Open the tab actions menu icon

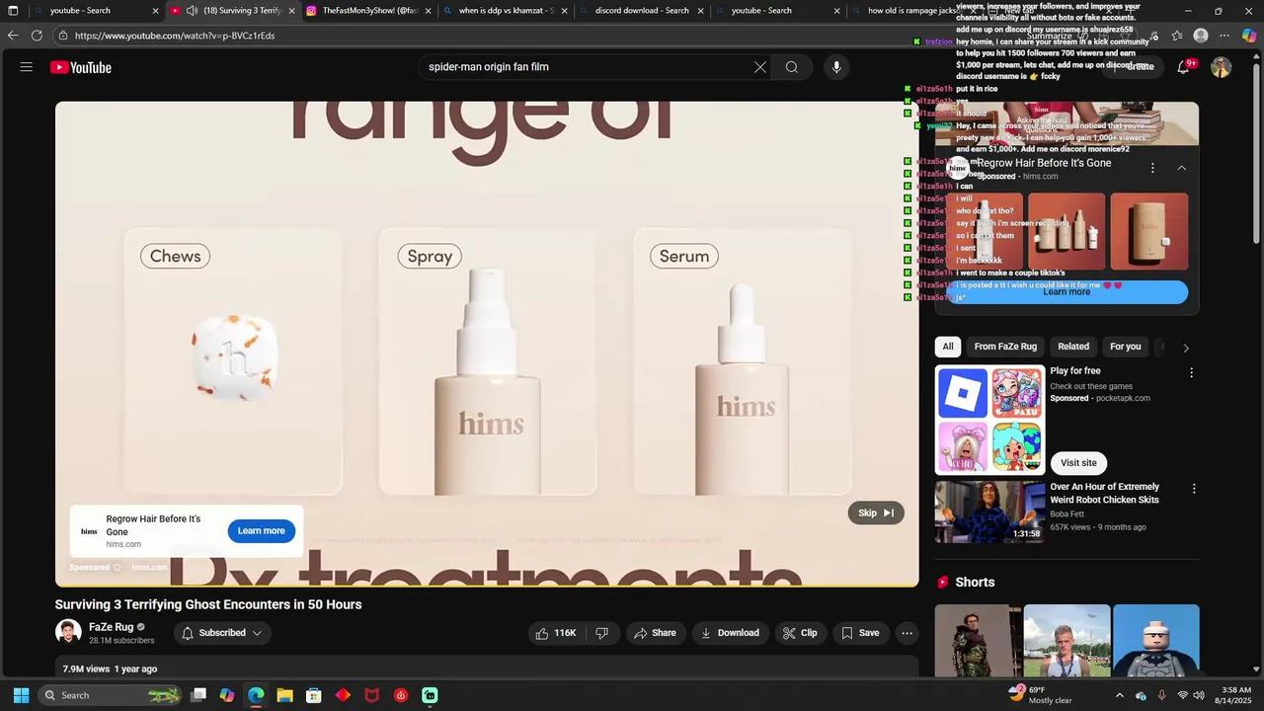[x=13, y=11]
